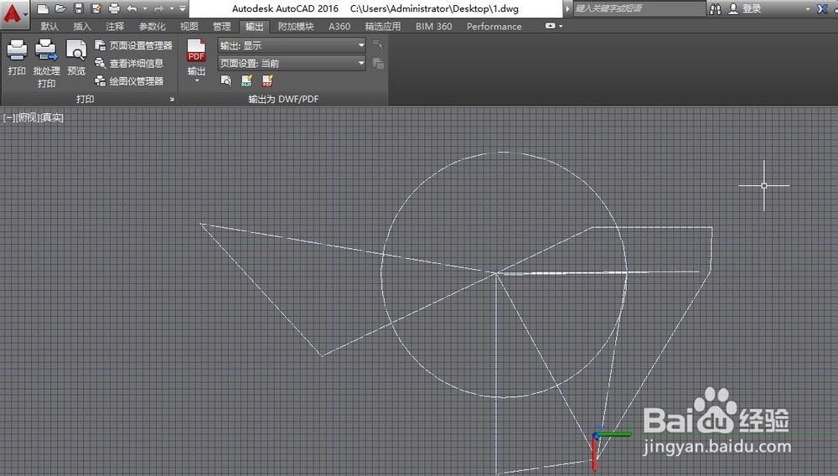This screenshot has width=838, height=476.
Task: Click the 输出为 DWF/PDF panel title
Action: tap(283, 99)
